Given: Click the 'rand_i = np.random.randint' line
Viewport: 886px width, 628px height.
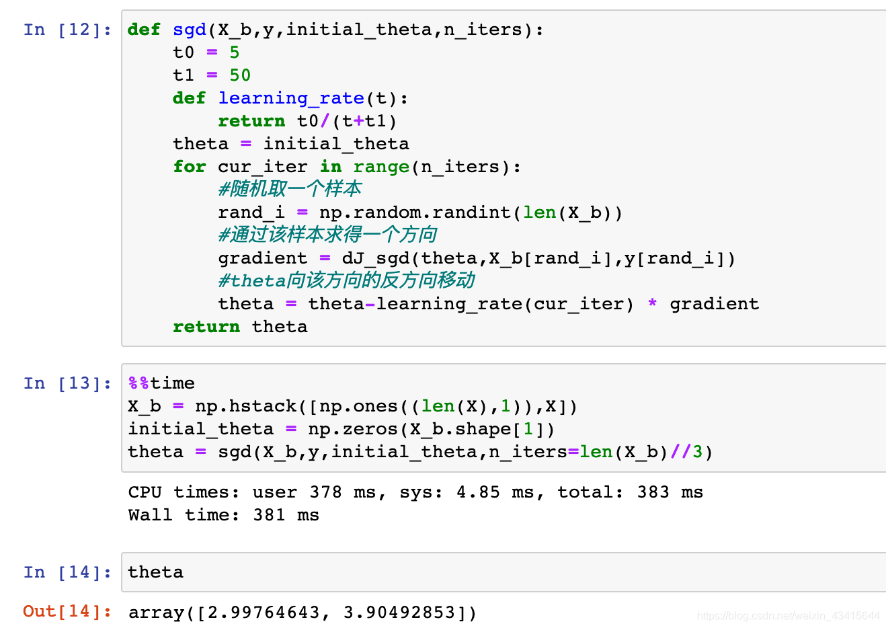Looking at the screenshot, I should (x=420, y=212).
